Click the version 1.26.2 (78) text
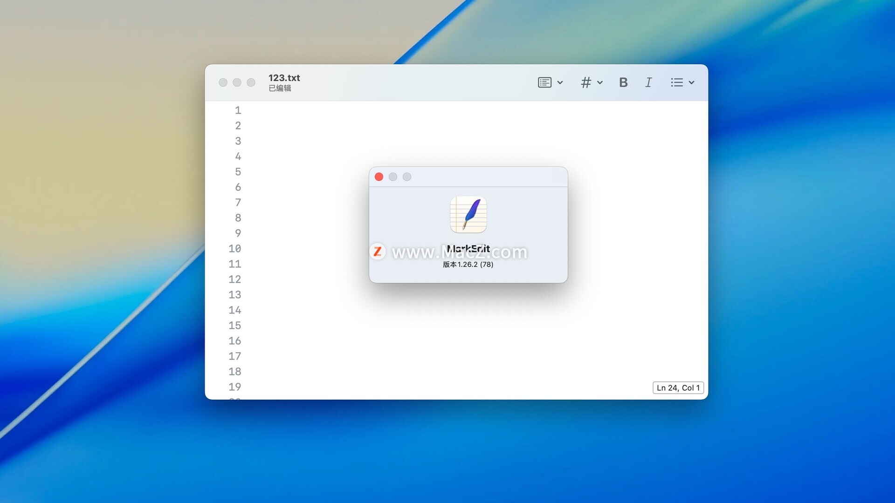The image size is (895, 503). click(468, 265)
